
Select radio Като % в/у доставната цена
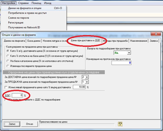coord(8,51)
